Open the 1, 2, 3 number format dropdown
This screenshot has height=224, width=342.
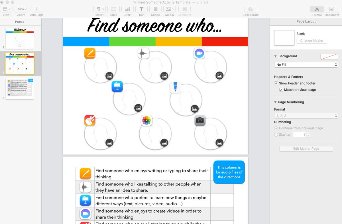point(306,116)
